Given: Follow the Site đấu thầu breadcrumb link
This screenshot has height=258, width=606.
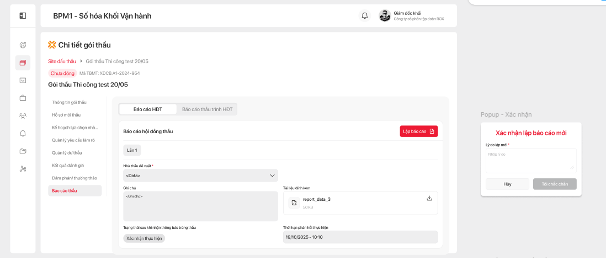Looking at the screenshot, I should pos(62,61).
